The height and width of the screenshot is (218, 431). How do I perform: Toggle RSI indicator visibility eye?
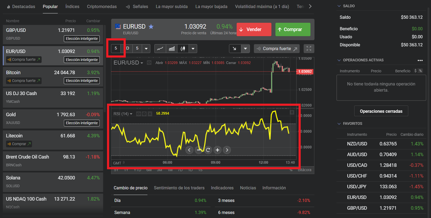[139, 114]
